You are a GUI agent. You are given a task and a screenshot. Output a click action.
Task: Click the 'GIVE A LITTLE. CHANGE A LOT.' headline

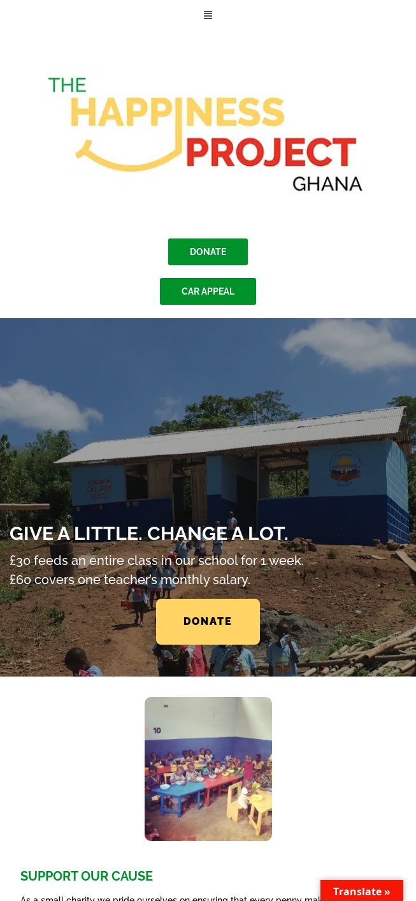(149, 533)
